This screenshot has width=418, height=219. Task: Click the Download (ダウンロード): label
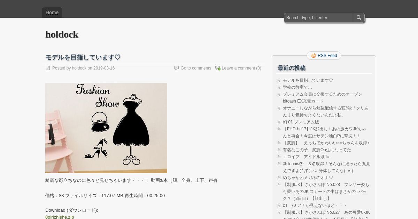pyautogui.click(x=72, y=210)
